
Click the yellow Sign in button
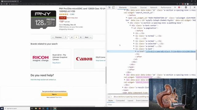pos(54,94)
